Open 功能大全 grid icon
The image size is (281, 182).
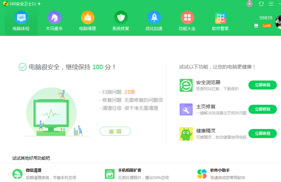187,18
